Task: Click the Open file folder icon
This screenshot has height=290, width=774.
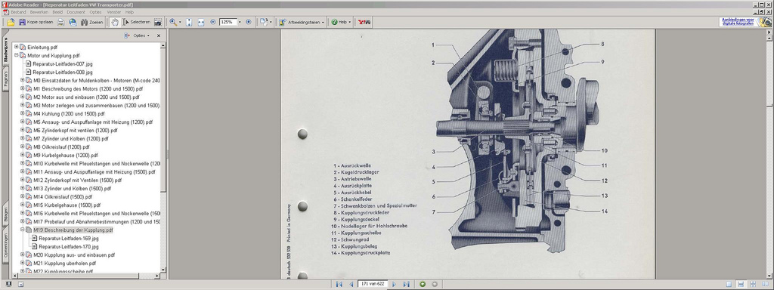Action: [x=11, y=22]
